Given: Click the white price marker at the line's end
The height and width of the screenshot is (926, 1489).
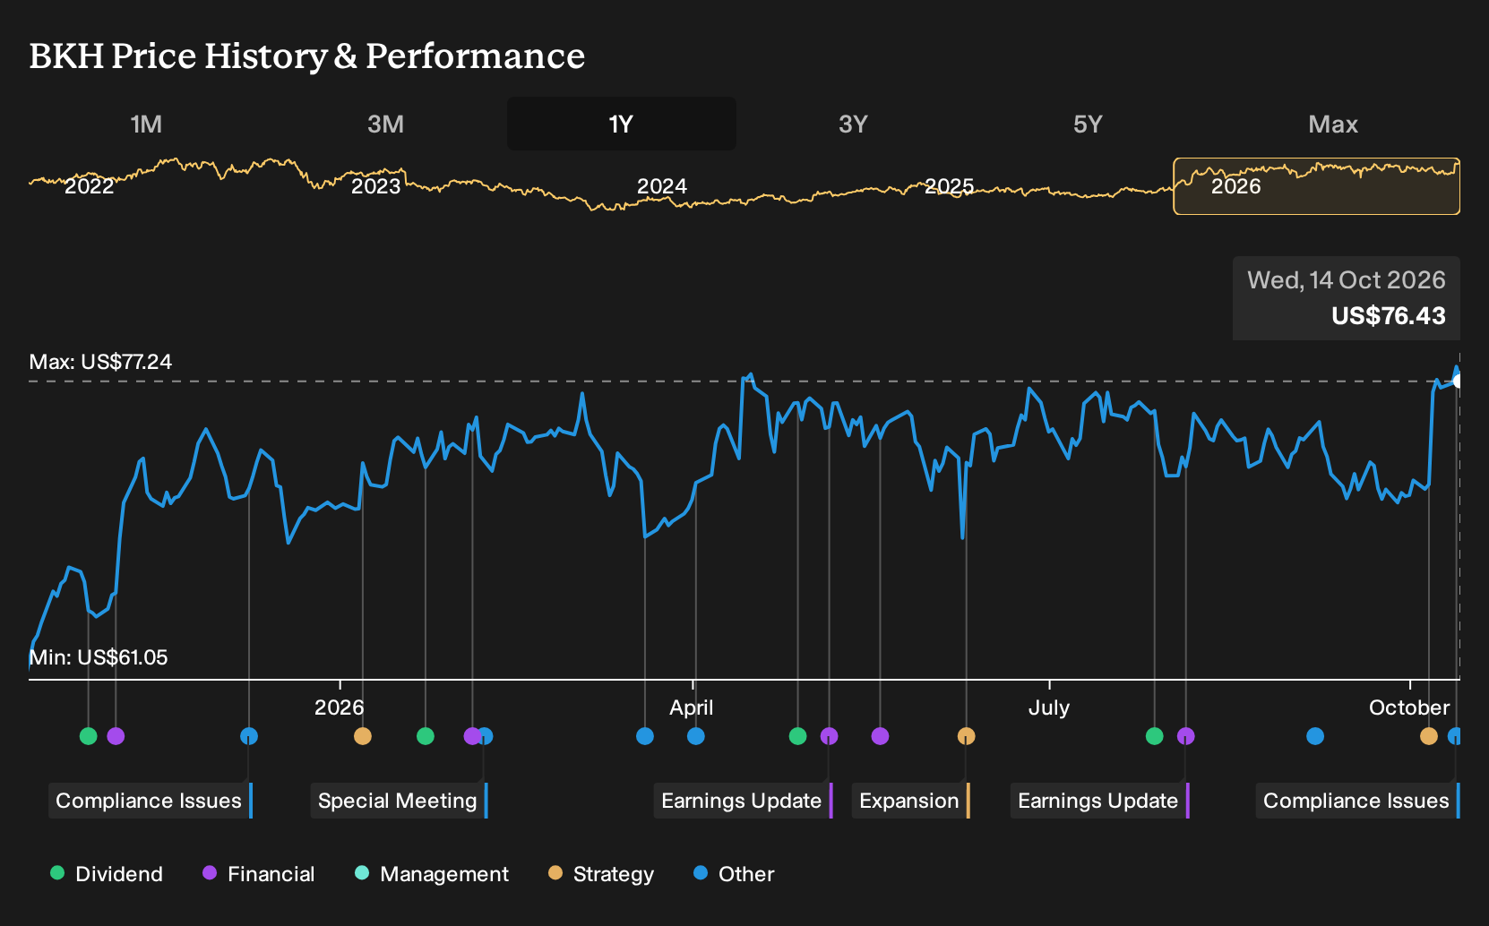Looking at the screenshot, I should (1457, 382).
